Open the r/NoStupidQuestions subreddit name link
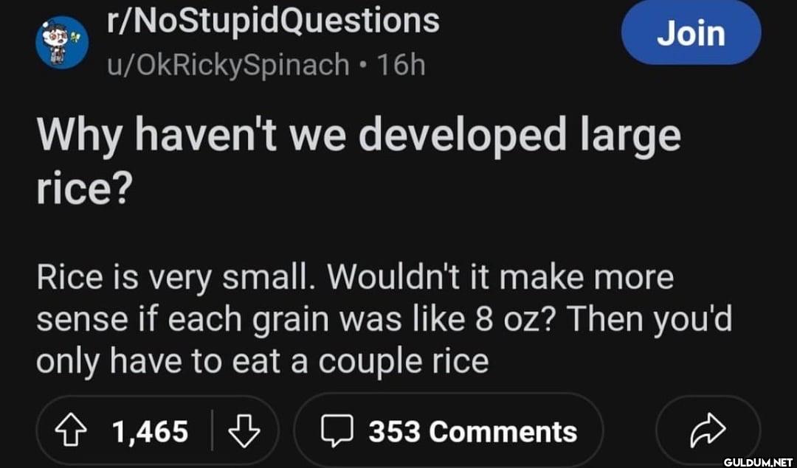 [x=273, y=21]
